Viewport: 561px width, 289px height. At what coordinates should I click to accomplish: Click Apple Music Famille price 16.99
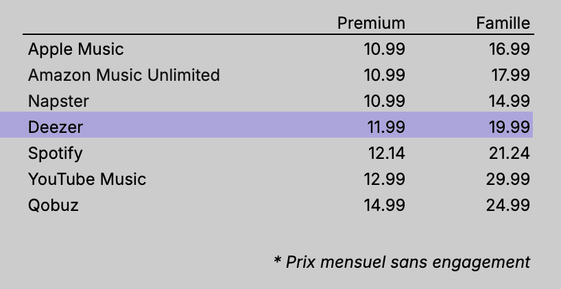click(x=509, y=49)
